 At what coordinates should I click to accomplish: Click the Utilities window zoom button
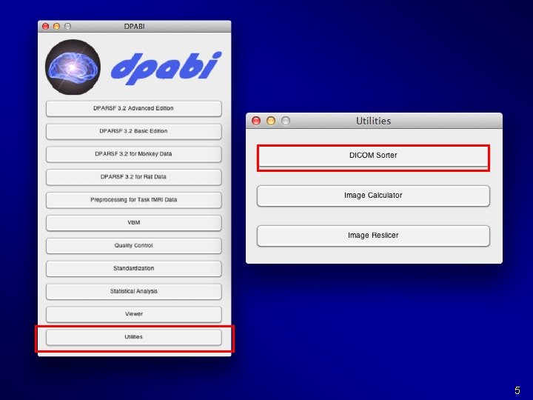coord(286,121)
